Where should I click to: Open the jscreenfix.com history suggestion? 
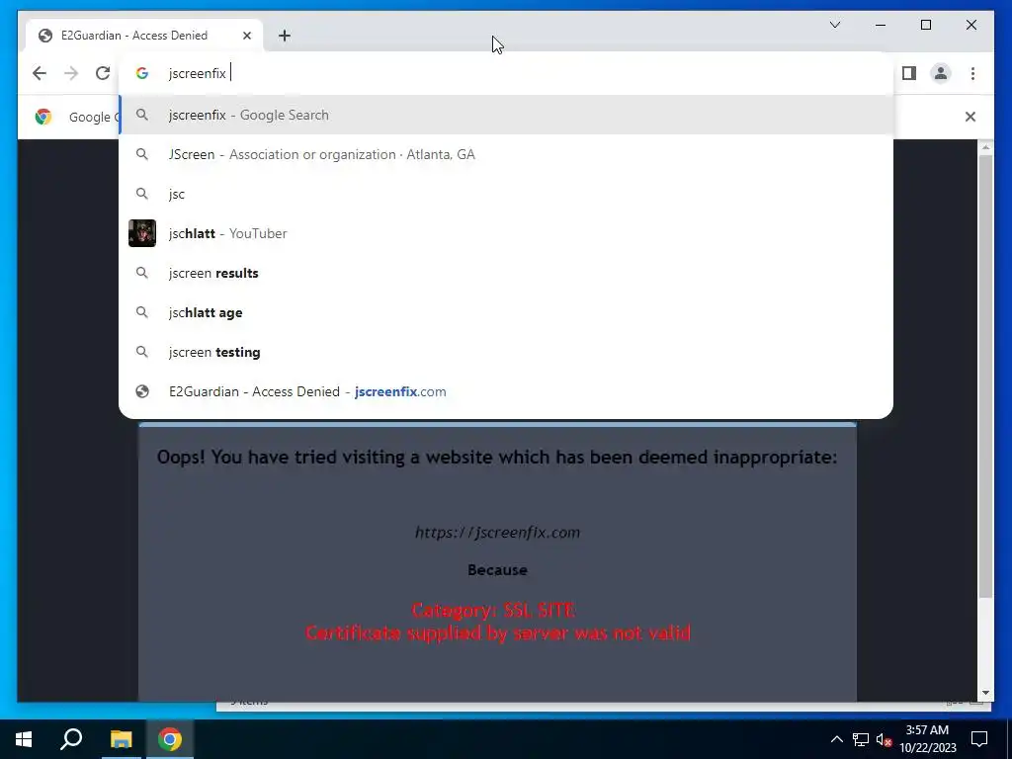tap(506, 391)
